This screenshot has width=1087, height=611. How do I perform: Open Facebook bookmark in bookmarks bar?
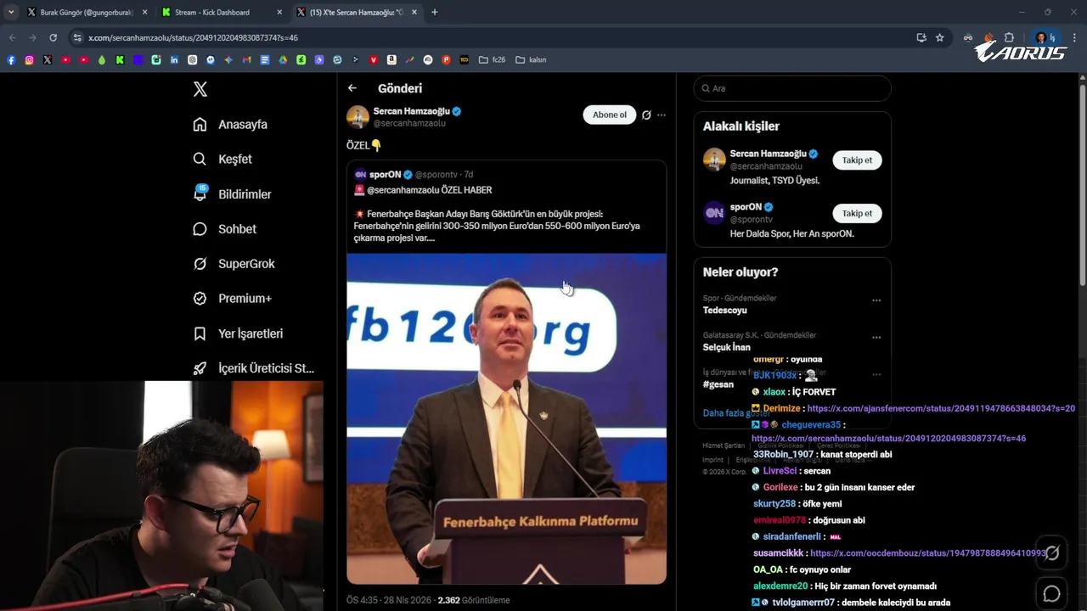point(10,59)
